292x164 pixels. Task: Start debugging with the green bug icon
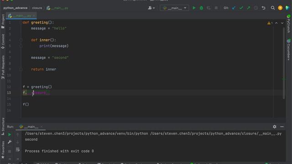pos(201,8)
